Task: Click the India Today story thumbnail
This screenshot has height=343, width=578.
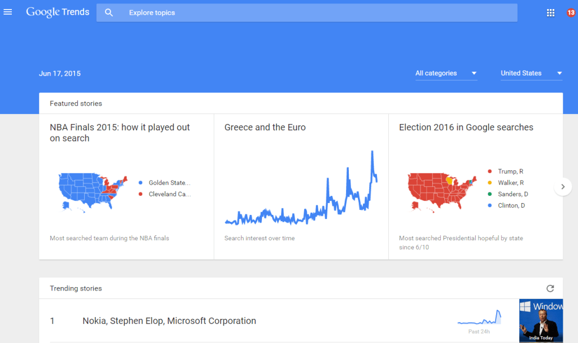Action: click(x=541, y=320)
